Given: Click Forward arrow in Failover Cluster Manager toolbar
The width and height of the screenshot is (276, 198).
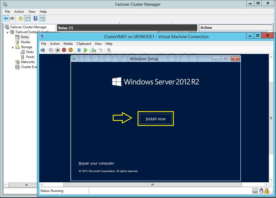Looking at the screenshot, I should point(12,18).
